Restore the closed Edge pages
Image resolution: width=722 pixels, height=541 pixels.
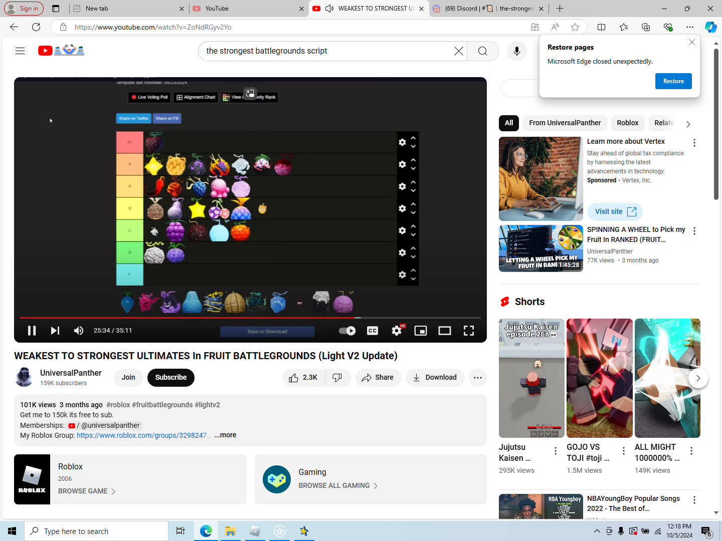tap(673, 81)
